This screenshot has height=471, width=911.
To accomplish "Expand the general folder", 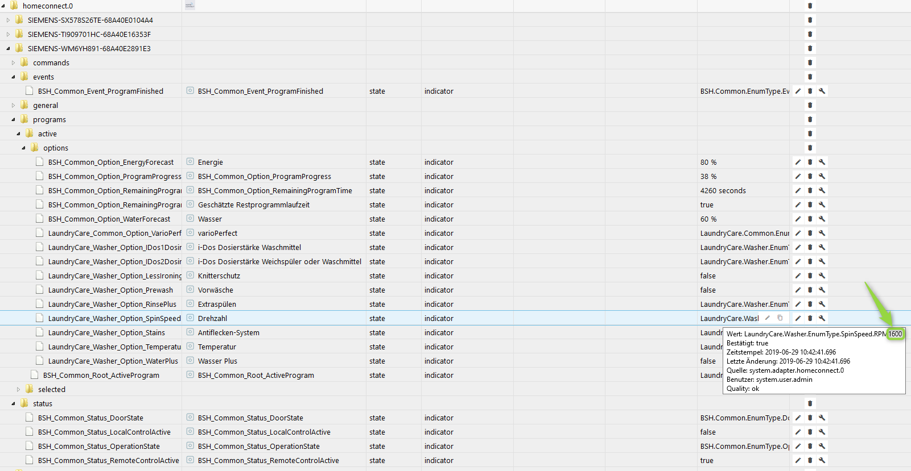I will pos(13,105).
